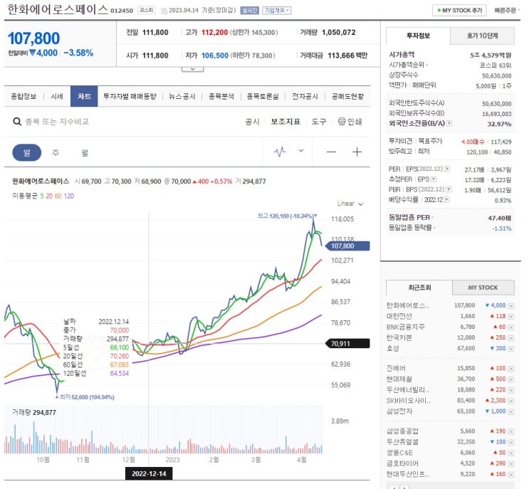Remove 현대제철 from recent list
This screenshot has height=489, width=529.
point(510,379)
